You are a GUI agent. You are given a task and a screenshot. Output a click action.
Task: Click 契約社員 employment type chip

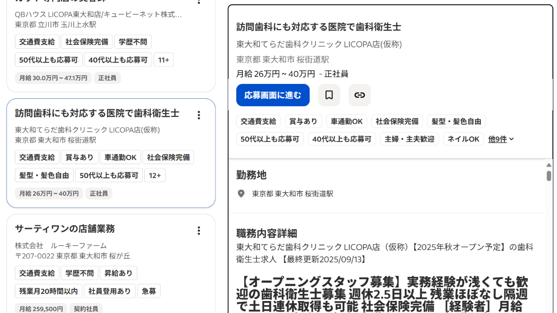tap(86, 308)
